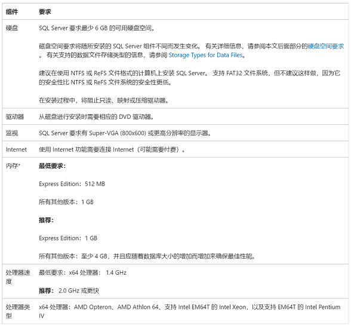
Task: Select the 内存* row label
Action: point(13,166)
